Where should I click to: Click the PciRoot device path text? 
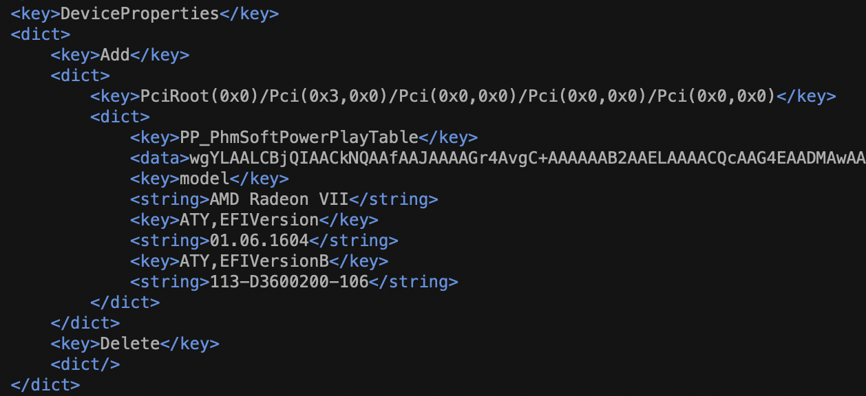coord(458,96)
